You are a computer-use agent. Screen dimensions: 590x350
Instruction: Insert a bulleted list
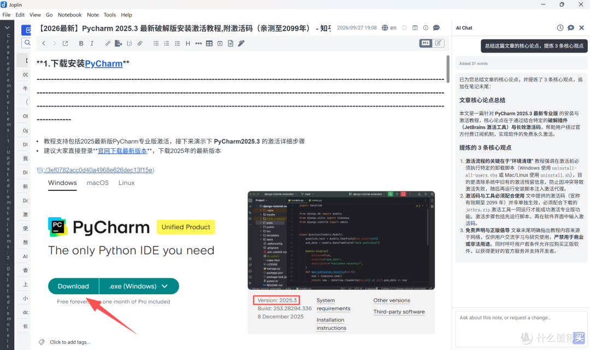[156, 43]
